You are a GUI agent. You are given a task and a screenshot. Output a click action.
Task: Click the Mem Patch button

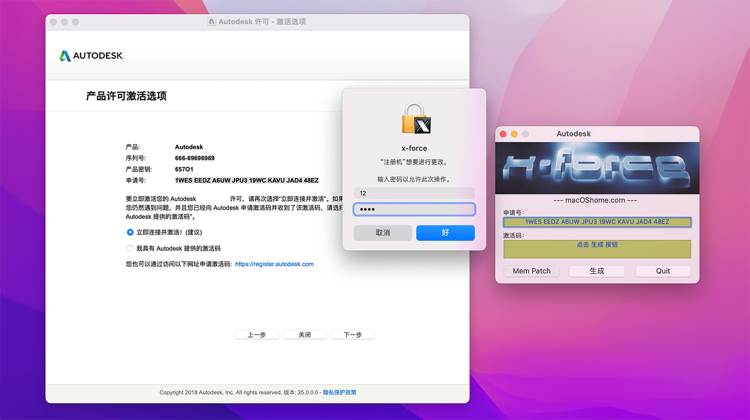point(531,271)
